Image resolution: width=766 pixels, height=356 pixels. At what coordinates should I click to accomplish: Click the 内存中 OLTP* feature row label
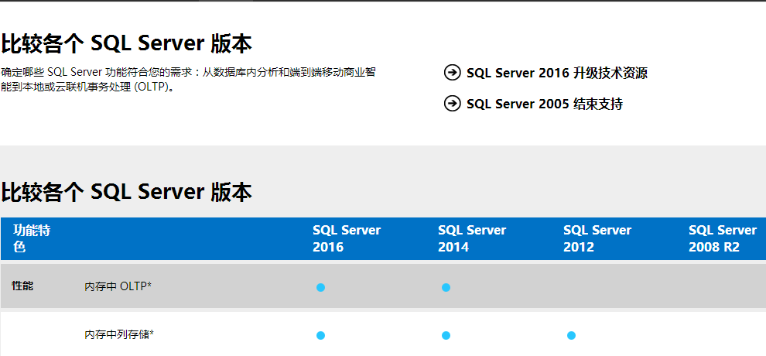pos(118,286)
